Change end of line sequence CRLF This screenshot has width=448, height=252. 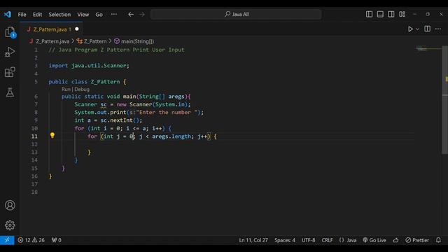(x=327, y=240)
